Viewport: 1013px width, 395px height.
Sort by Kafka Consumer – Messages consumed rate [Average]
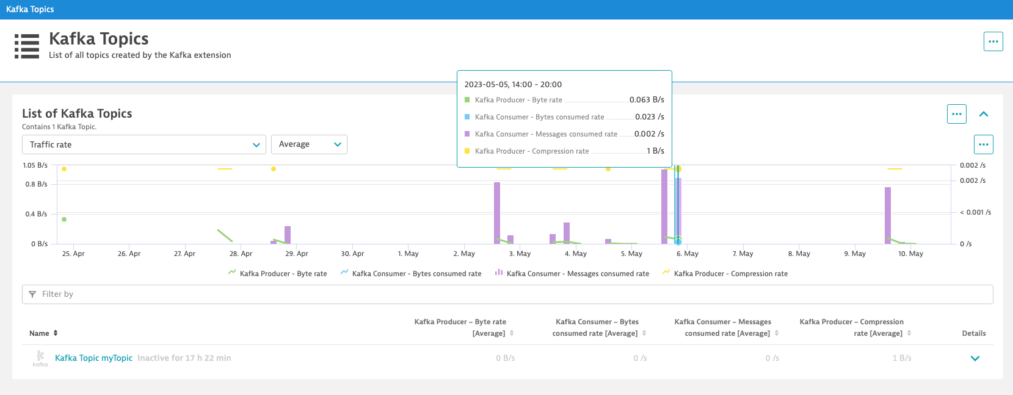[x=722, y=327]
